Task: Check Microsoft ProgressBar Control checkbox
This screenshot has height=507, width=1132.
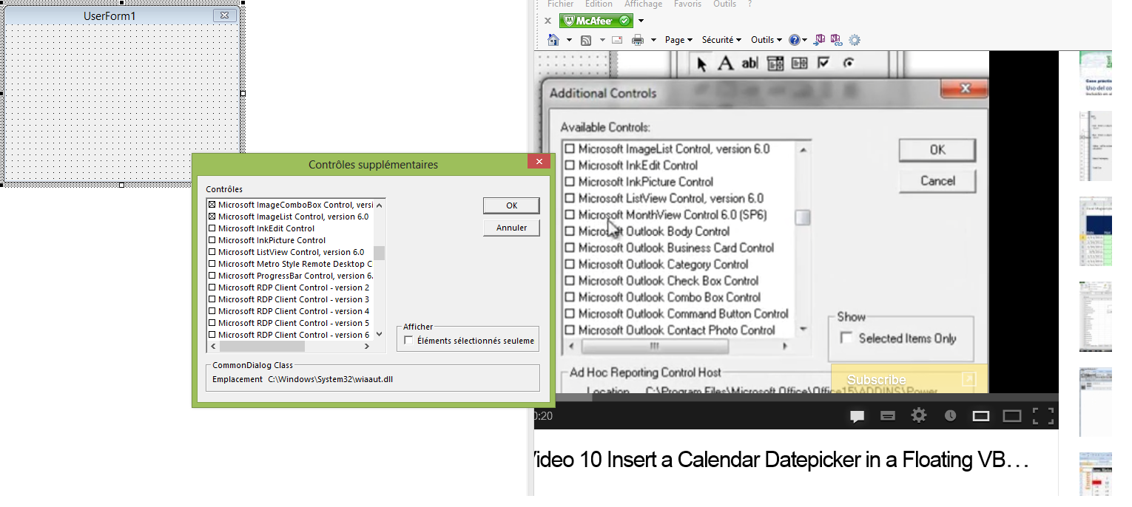Action: pos(212,276)
